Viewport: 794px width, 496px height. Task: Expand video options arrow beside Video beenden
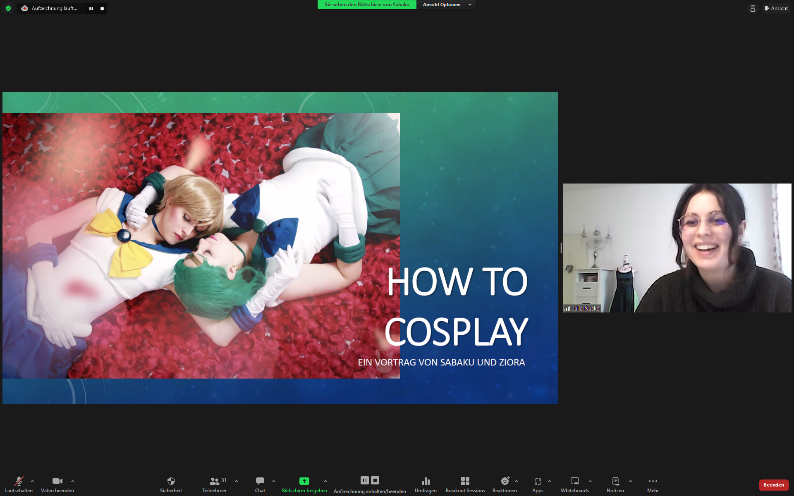[x=73, y=481]
